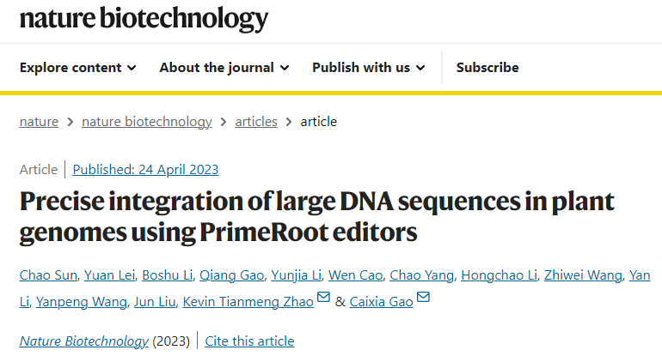Select author Yuan Lei
Viewport: 662px width, 356px height.
click(109, 275)
